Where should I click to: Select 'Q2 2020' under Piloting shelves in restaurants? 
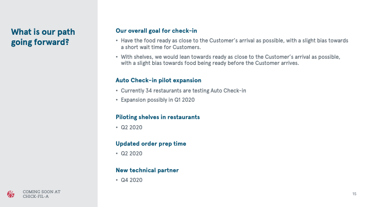coord(131,127)
